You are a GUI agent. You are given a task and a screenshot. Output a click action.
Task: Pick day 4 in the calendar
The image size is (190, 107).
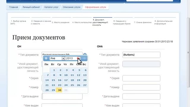tap(72, 70)
